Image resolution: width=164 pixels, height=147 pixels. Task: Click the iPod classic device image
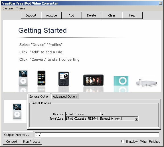(23, 78)
